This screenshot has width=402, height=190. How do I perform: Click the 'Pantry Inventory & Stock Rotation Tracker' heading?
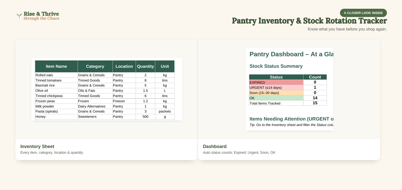pos(309,21)
